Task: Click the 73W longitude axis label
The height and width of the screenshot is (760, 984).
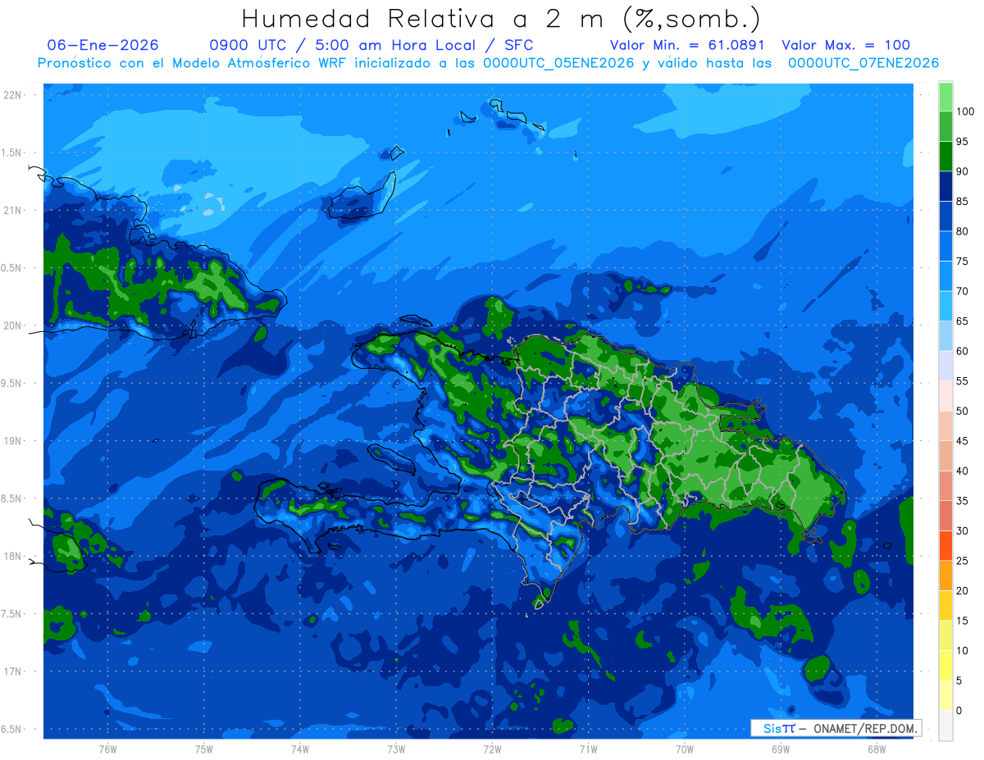Action: [396, 749]
